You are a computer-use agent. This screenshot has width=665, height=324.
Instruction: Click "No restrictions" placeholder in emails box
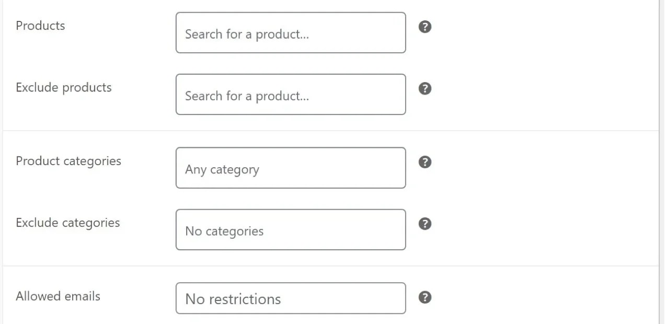(x=233, y=299)
